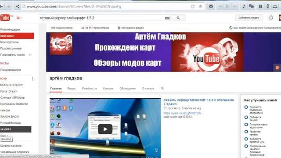Screen dimensions: 281x158
Task: Click the browser forward arrow
Action: coord(8,7)
